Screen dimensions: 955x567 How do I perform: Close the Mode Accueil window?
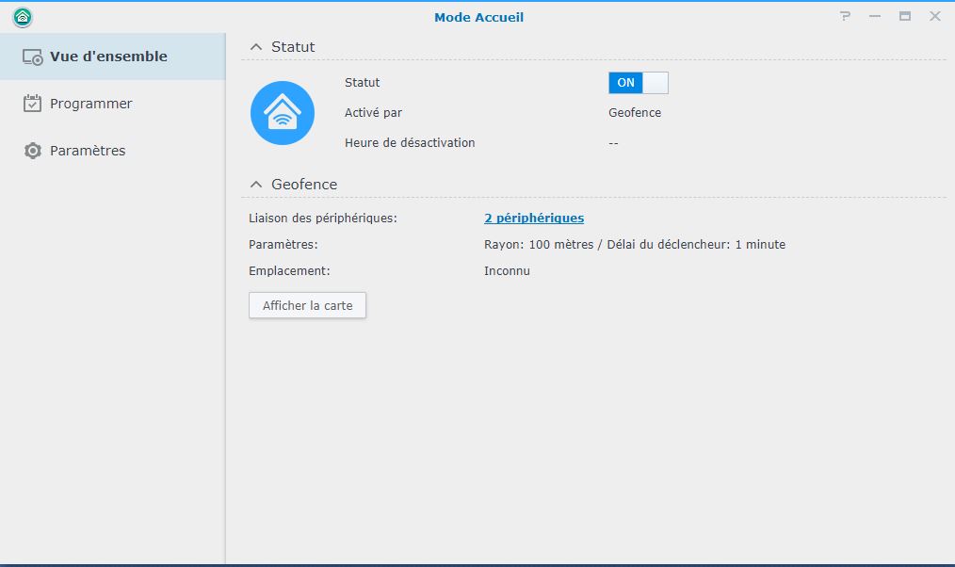pyautogui.click(x=935, y=17)
